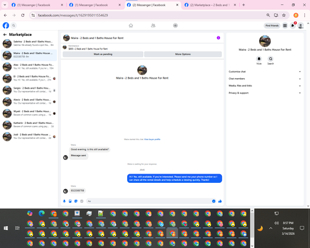The image size is (310, 248).
Task: Record a voice clip with microphone icon
Action: [x=64, y=201]
